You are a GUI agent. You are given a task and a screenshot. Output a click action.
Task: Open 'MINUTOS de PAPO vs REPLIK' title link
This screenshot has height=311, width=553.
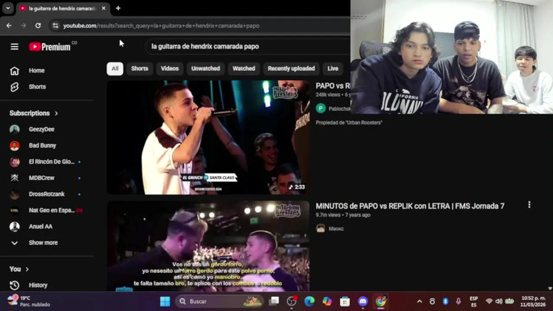coord(410,206)
